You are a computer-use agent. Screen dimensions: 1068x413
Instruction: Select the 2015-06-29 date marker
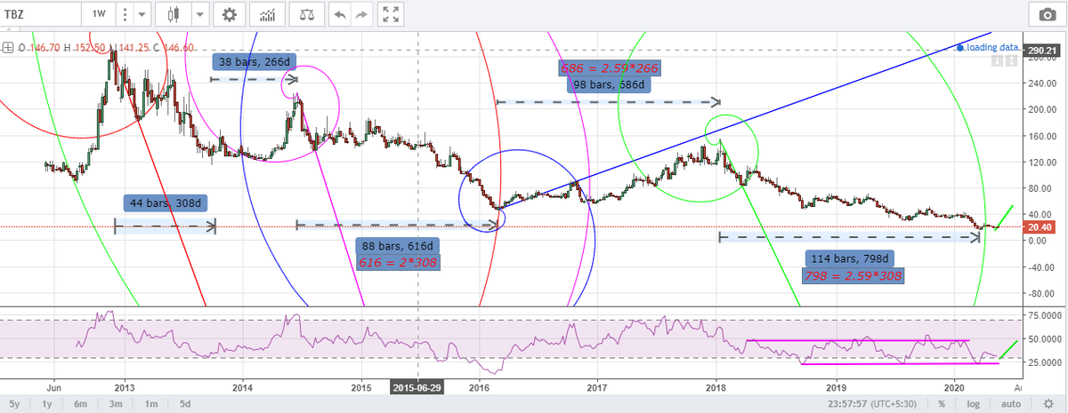click(419, 387)
